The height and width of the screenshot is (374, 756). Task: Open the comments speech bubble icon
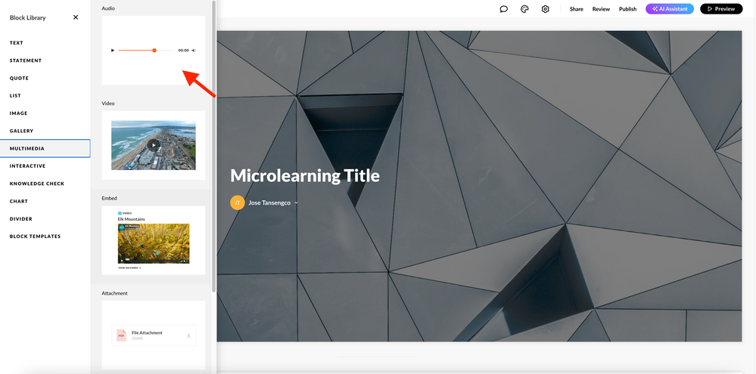click(504, 8)
